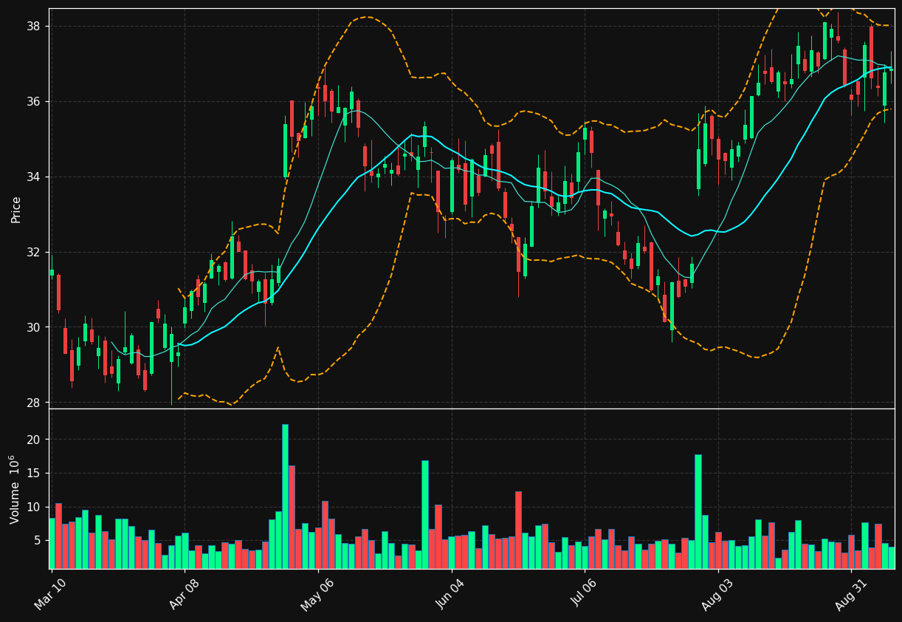Image resolution: width=902 pixels, height=622 pixels.
Task: Select the 15 volume axis tick
Action: pos(35,474)
